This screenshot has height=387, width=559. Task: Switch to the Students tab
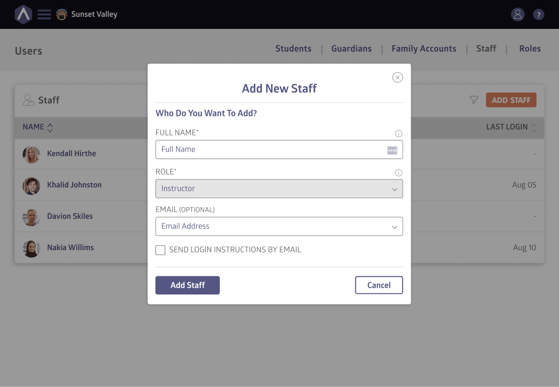click(293, 49)
